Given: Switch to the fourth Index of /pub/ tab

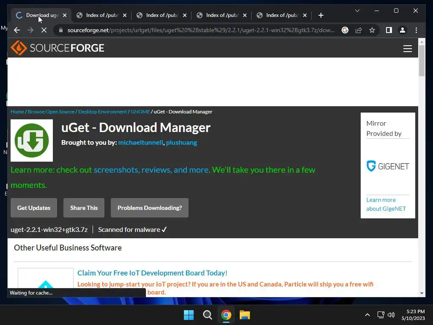Looking at the screenshot, I should 222,15.
